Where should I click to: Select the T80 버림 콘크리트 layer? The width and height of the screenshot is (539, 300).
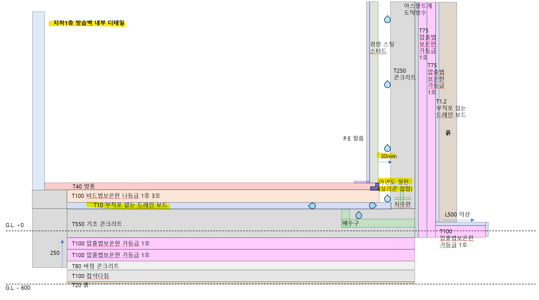click(x=95, y=266)
